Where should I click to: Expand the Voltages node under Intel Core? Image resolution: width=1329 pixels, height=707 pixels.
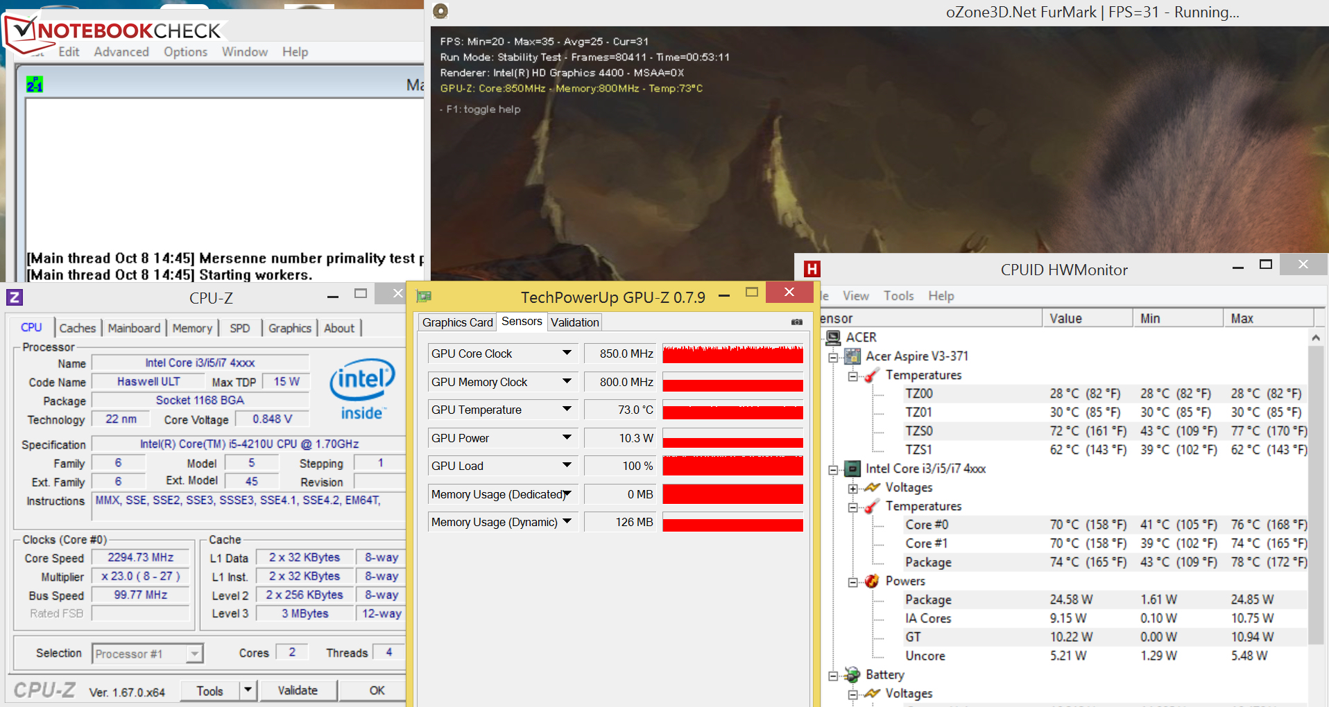[x=852, y=489]
